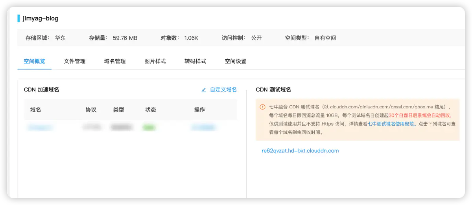
Task: Click the 状态 column header
Action: coord(151,110)
